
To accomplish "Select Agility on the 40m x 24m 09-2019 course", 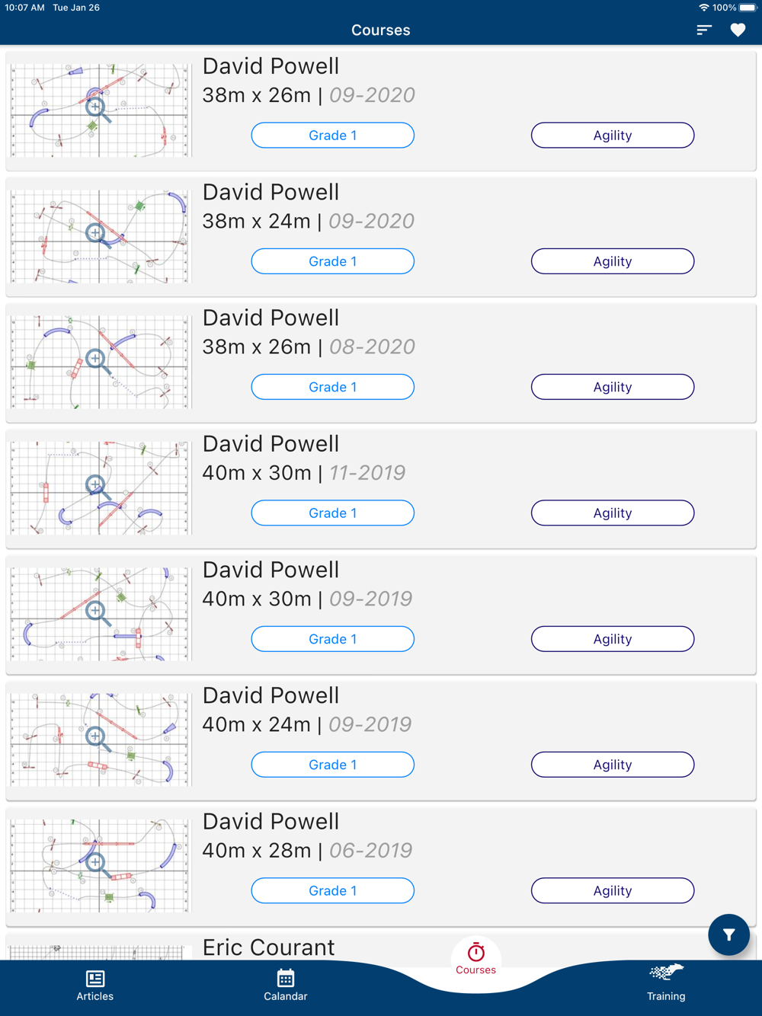I will click(613, 765).
